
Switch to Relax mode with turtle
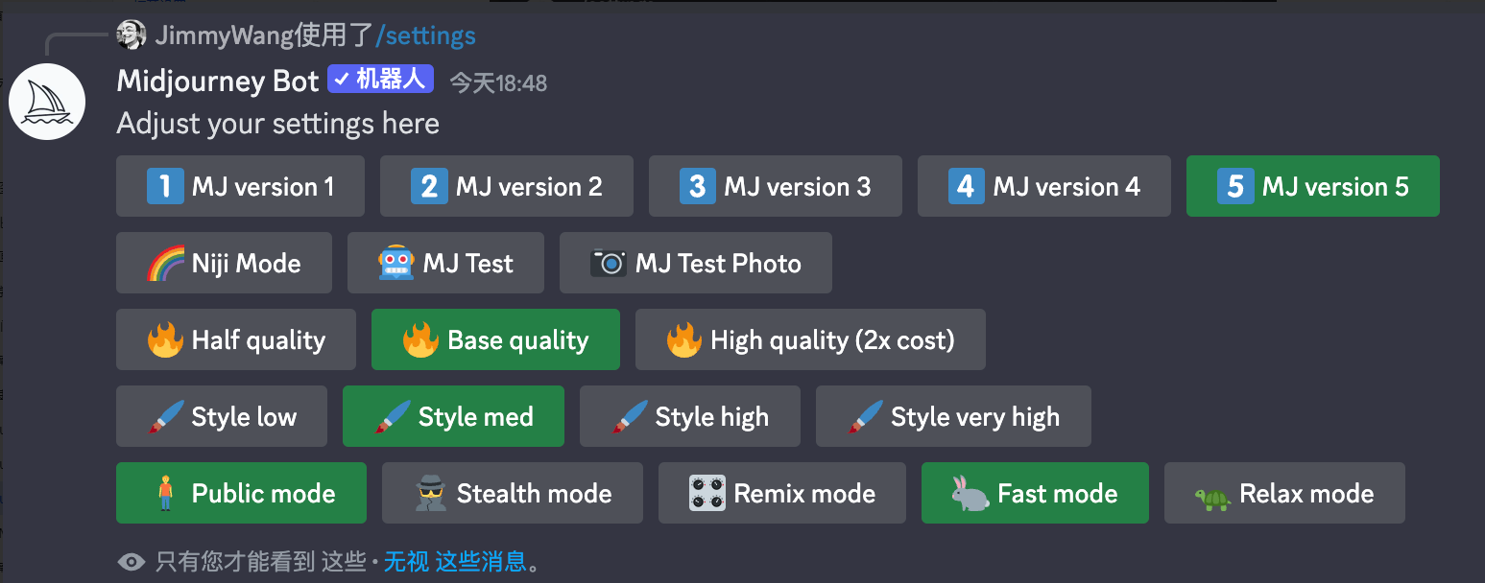pyautogui.click(x=1284, y=493)
